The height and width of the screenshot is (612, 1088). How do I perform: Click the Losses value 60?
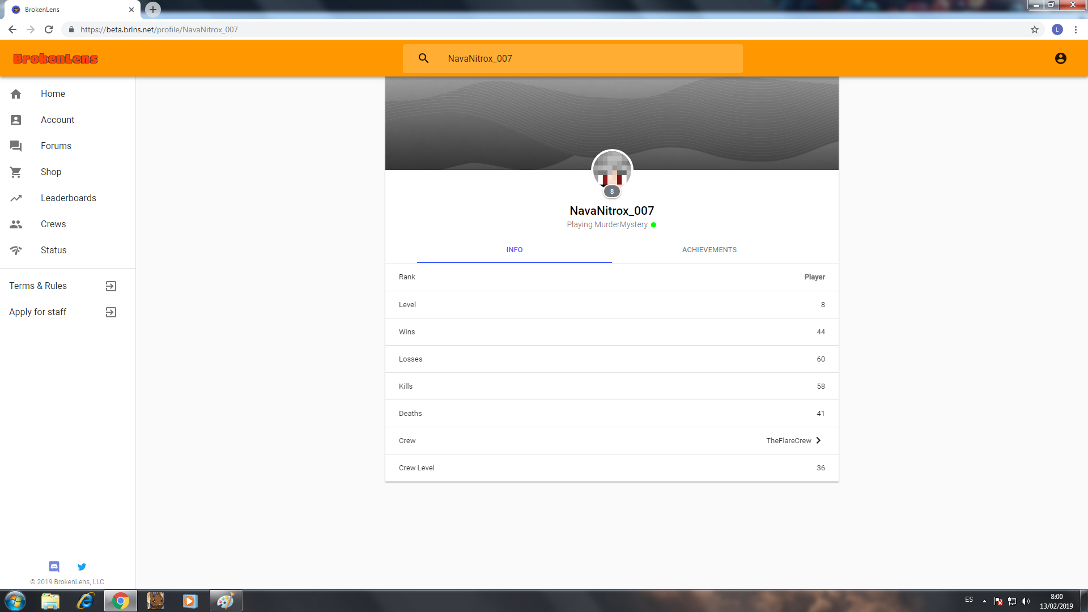pos(821,359)
